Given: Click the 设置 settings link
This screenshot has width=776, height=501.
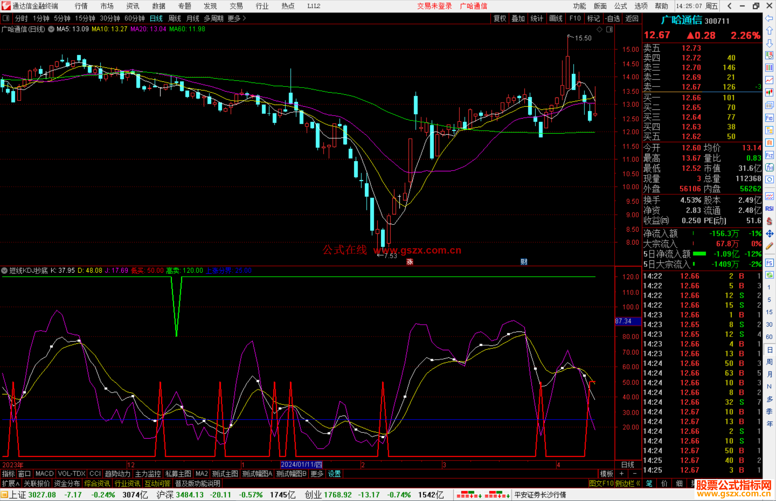Looking at the screenshot, I should click(x=334, y=474).
